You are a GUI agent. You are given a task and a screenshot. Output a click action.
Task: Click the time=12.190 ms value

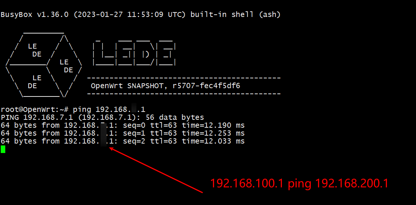tap(213, 125)
